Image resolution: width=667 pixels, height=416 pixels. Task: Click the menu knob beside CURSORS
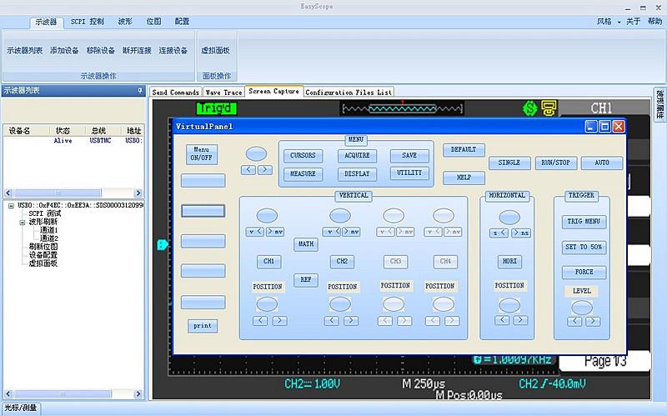[256, 154]
